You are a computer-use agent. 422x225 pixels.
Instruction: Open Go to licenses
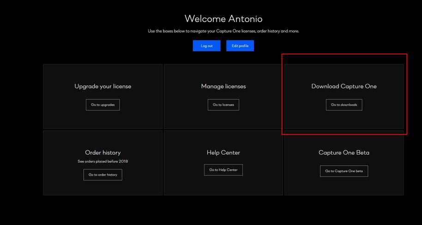[223, 105]
